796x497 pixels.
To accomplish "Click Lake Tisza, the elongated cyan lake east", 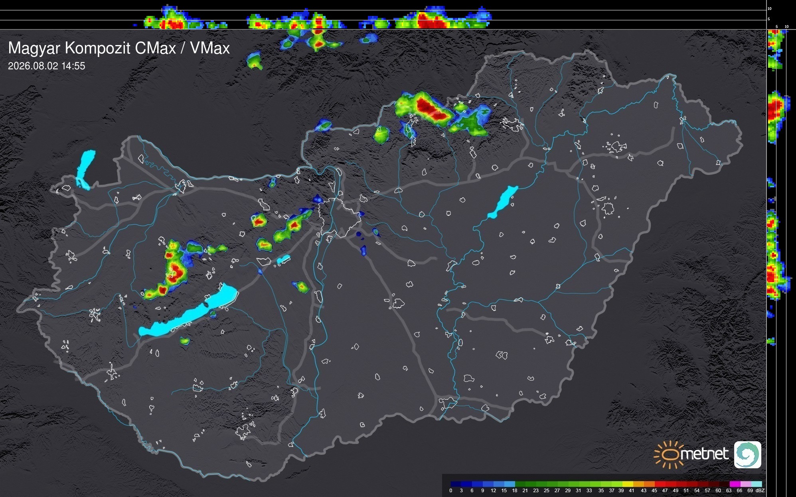I will coord(503,202).
